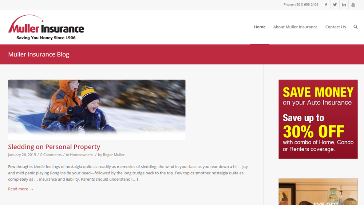The width and height of the screenshot is (364, 205).
Task: Click the phone number (201) 659-2403
Action: click(306, 5)
